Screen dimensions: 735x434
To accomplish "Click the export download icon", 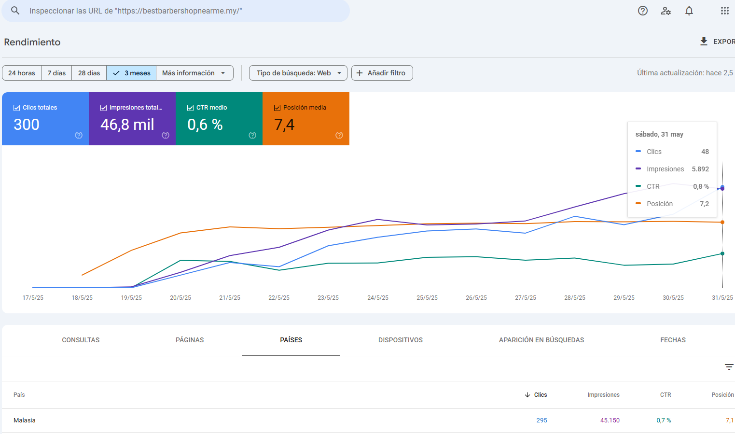I will [x=704, y=42].
